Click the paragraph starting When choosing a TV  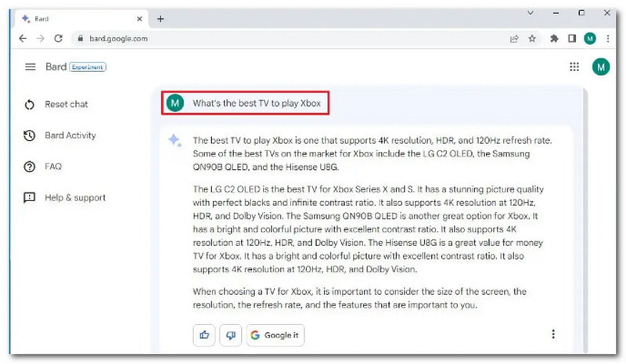[x=359, y=298]
